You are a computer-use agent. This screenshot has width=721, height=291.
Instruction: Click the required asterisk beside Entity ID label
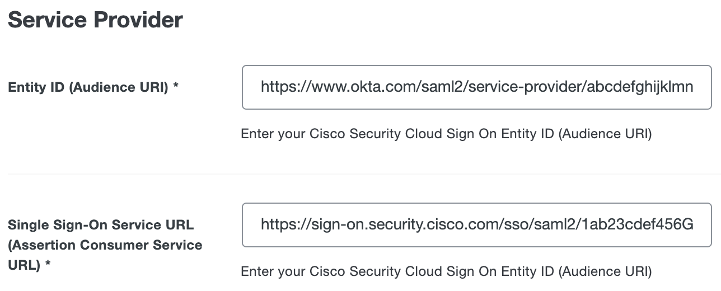[x=176, y=87]
